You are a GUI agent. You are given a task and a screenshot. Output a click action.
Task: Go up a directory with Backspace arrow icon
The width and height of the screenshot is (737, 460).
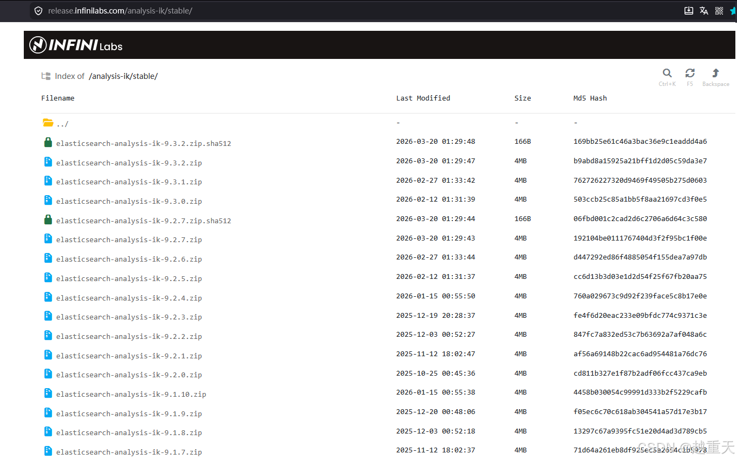[x=715, y=73]
